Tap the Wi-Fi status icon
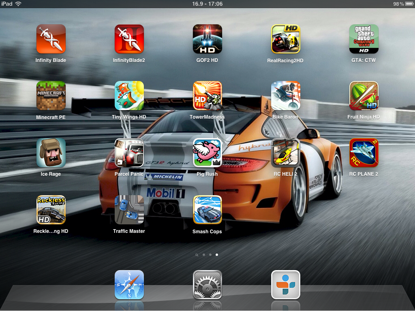The width and height of the screenshot is (415, 311). point(18,4)
